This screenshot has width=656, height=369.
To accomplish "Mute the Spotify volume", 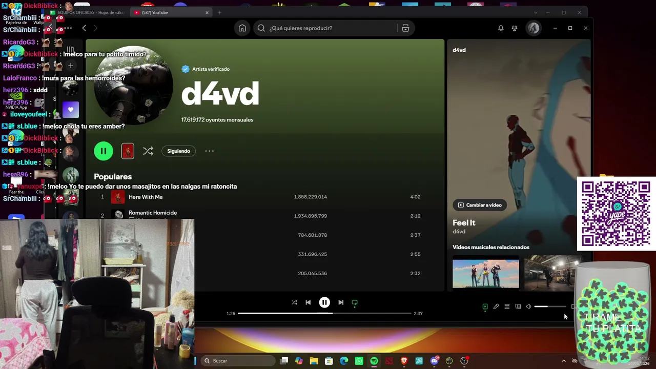I will (x=529, y=306).
